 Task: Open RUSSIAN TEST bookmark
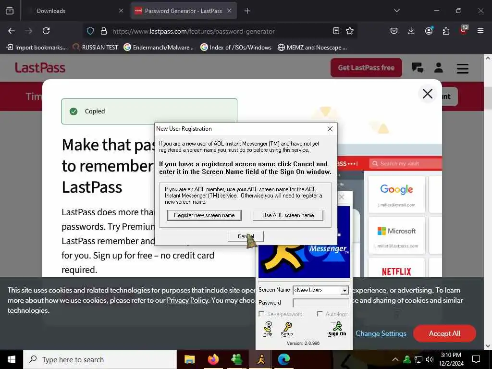pos(96,48)
